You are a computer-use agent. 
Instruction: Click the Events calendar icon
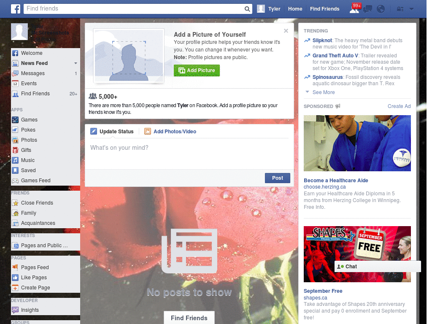pyautogui.click(x=15, y=84)
